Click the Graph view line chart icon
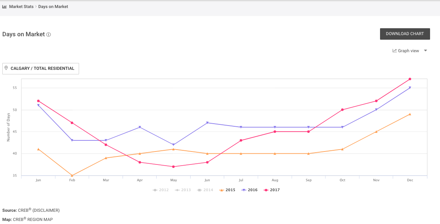The image size is (440, 224). click(x=395, y=51)
